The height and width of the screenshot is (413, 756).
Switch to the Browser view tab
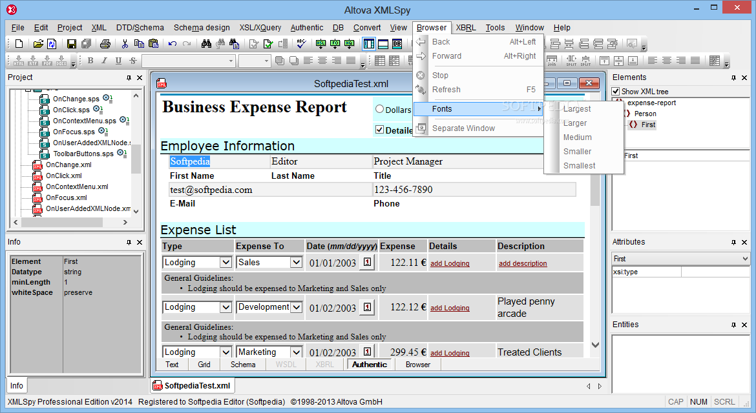[x=418, y=365]
